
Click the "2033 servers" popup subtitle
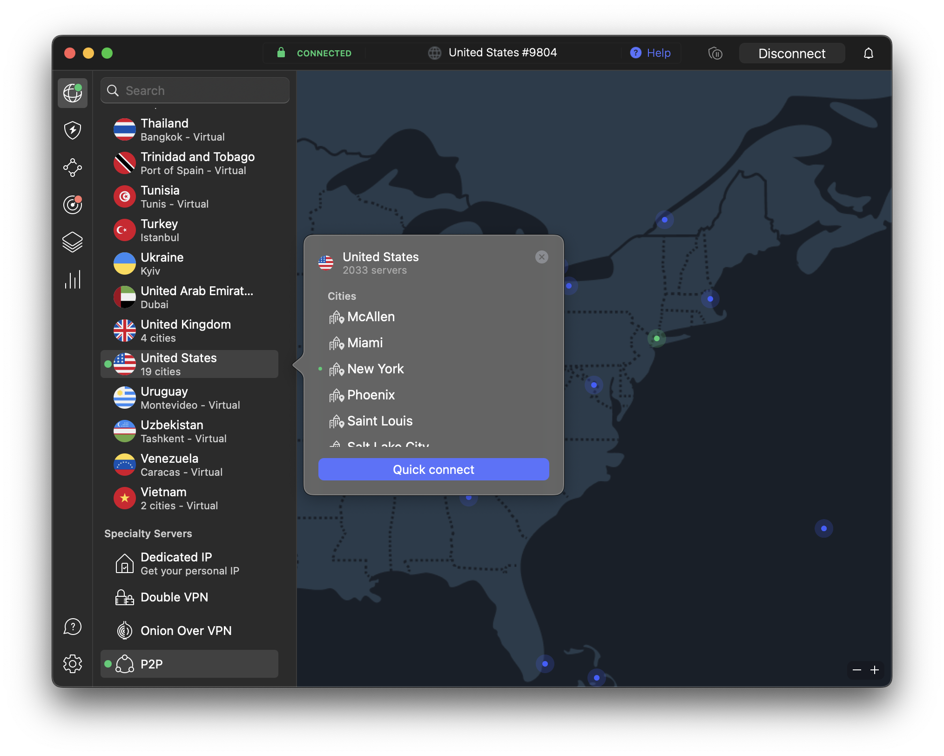[x=375, y=270]
